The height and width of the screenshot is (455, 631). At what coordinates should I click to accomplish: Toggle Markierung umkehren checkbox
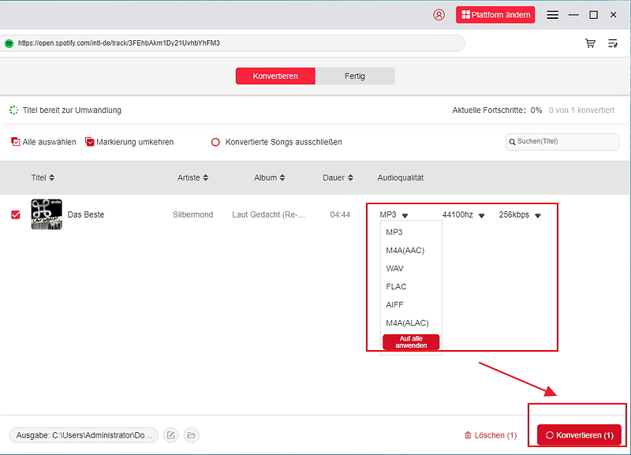[x=90, y=142]
